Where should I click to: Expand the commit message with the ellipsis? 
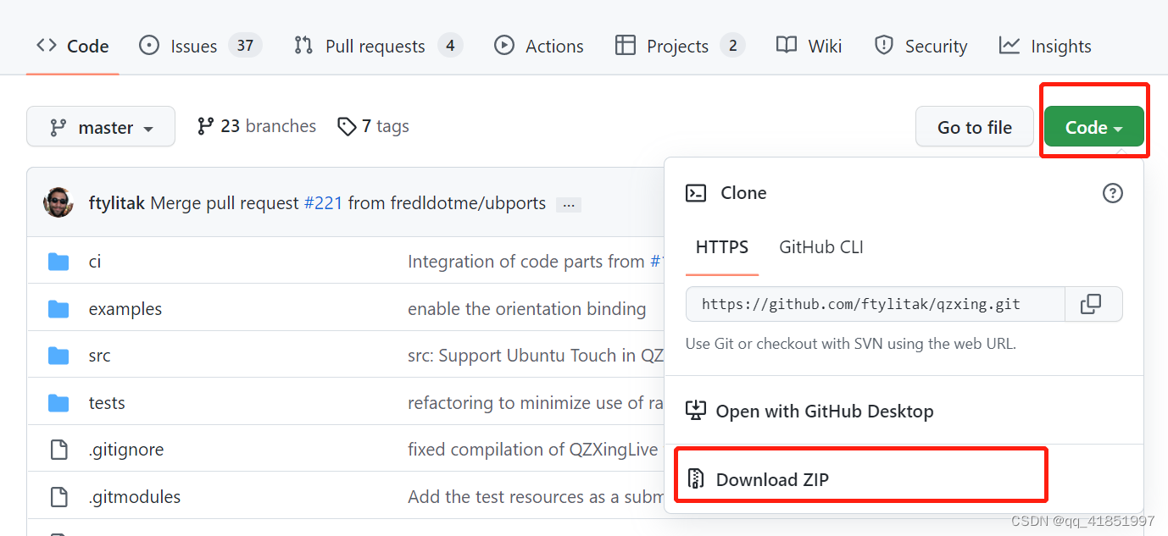point(568,204)
